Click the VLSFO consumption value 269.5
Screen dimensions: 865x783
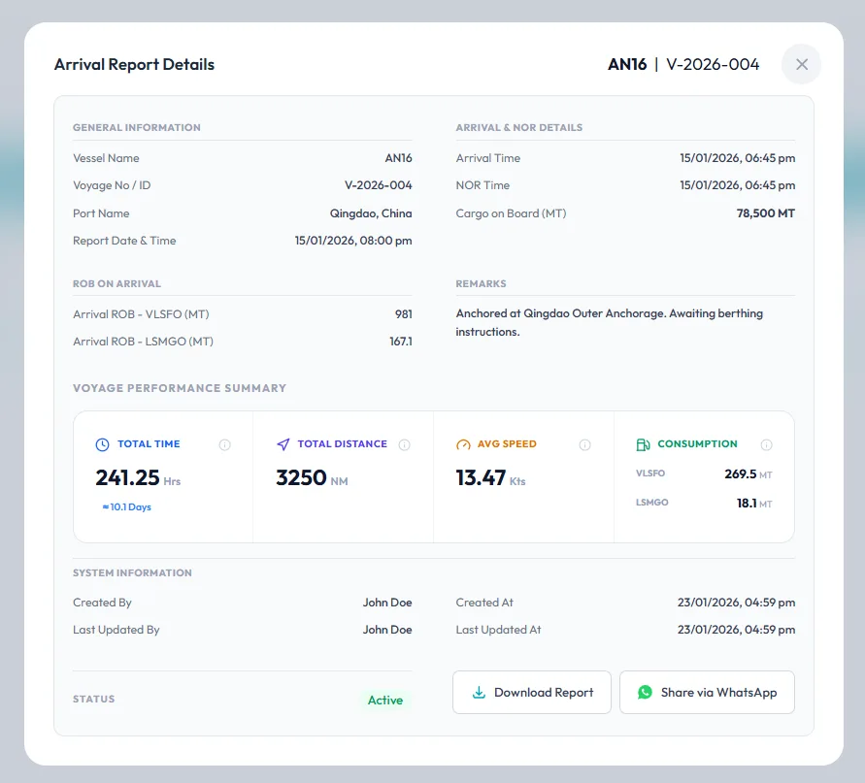[740, 474]
